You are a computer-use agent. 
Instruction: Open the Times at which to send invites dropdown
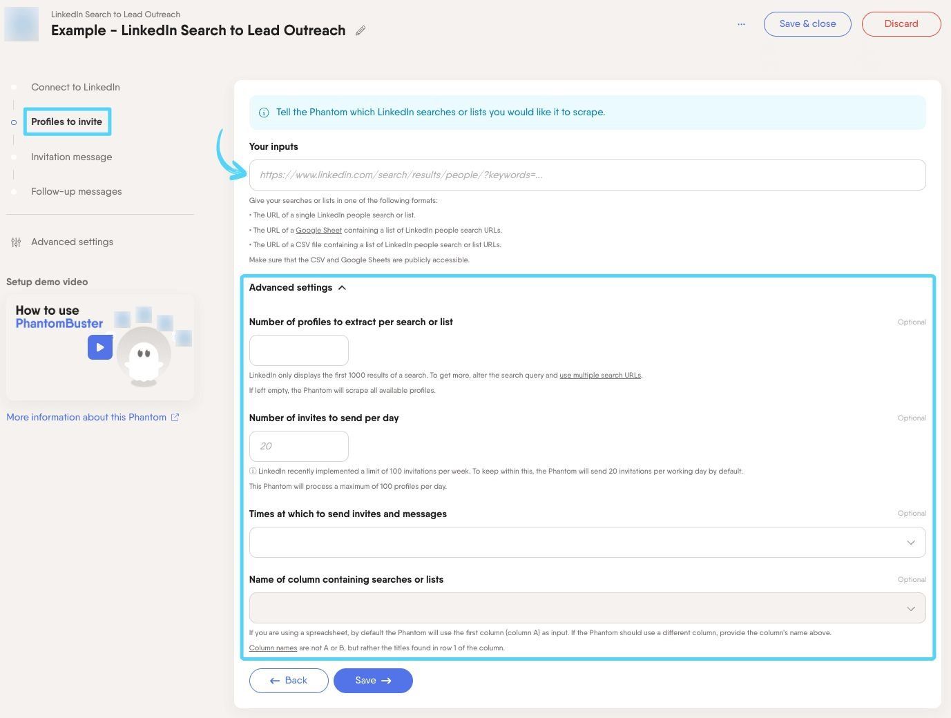click(x=587, y=542)
